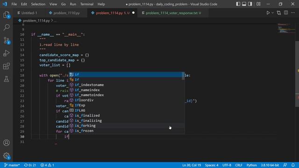299x168 pixels.
Task: Open the Manage gear menu
Action: coord(7,156)
